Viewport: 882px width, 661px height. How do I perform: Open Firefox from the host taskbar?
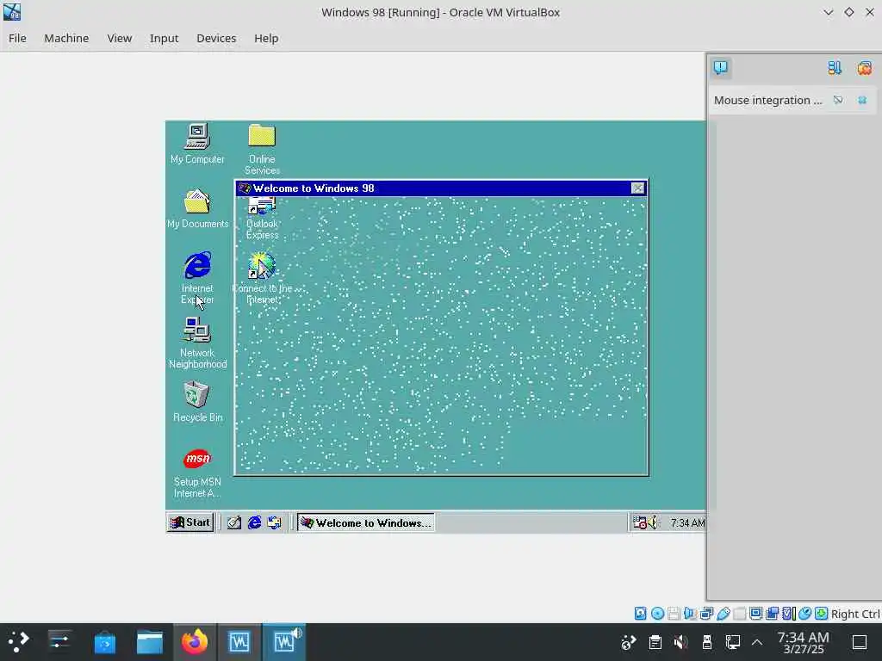pyautogui.click(x=194, y=641)
